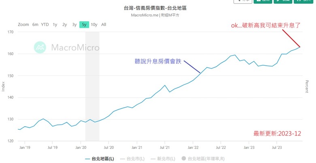Click the highlighted 5y zoom button
Viewport: 316px width, 163px height.
[84, 25]
